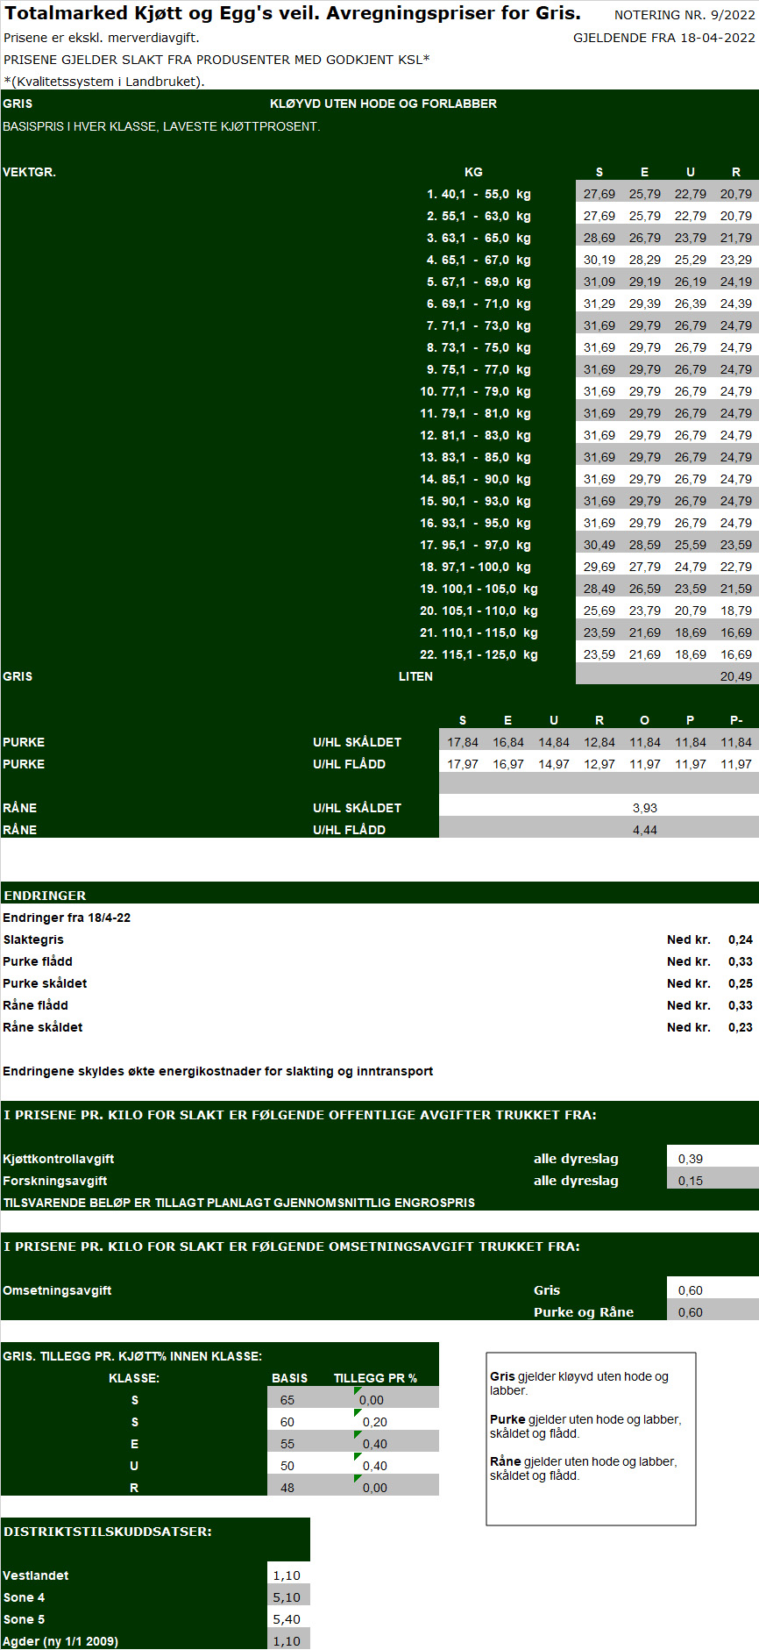
Task: Select weight group '1. 40,1 - 55,0 kg'
Action: 479,194
